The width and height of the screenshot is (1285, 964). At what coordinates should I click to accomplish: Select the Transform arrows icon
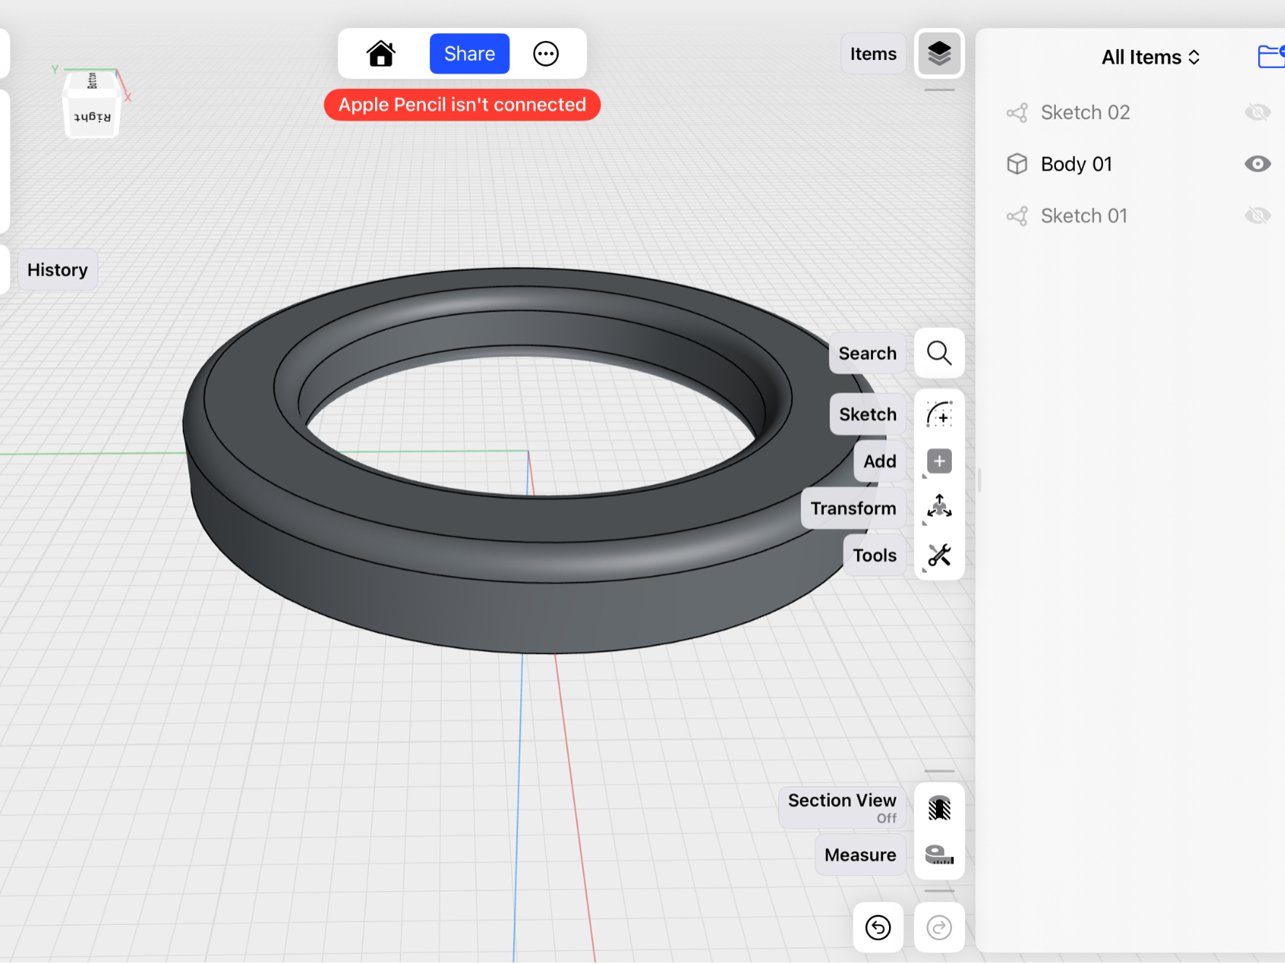[x=939, y=508]
